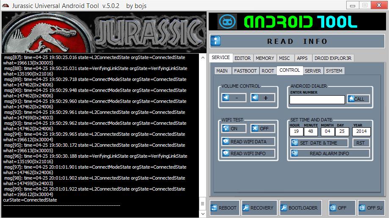The image size is (389, 218).
Task: Click the volume up plus button
Action: pyautogui.click(x=262, y=98)
